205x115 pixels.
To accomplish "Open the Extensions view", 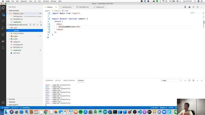I will click(x=3, y=34).
